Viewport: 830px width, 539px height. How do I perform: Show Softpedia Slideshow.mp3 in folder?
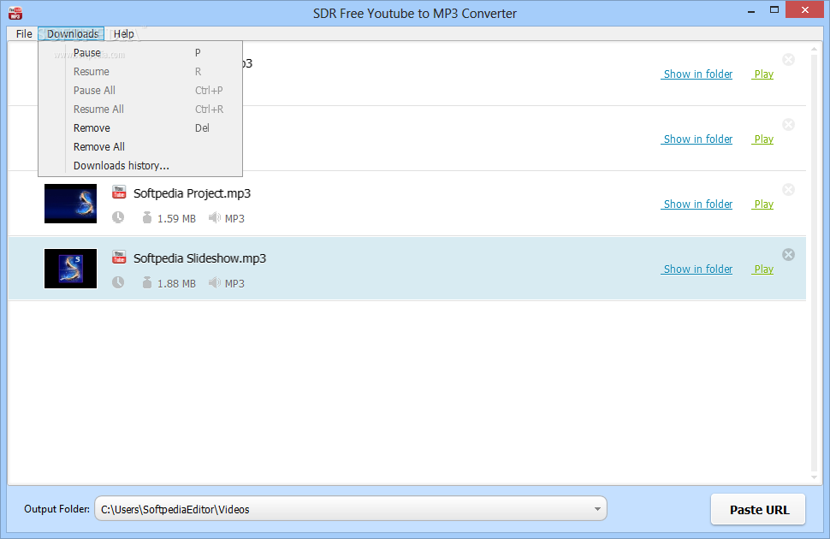pos(697,269)
